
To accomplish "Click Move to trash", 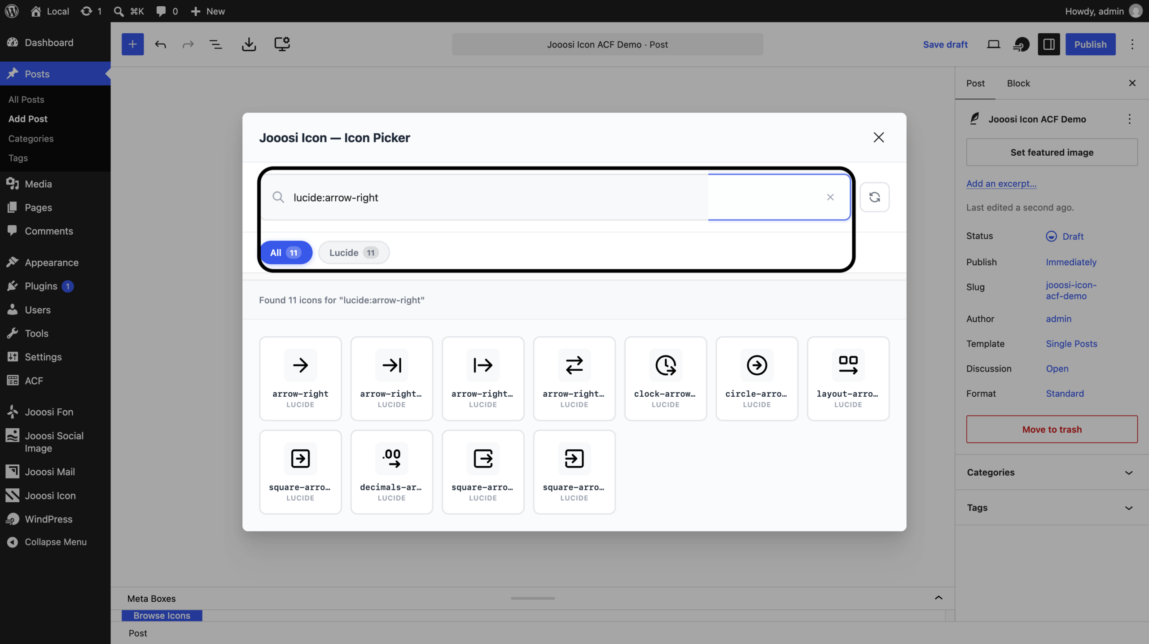I will click(1052, 429).
